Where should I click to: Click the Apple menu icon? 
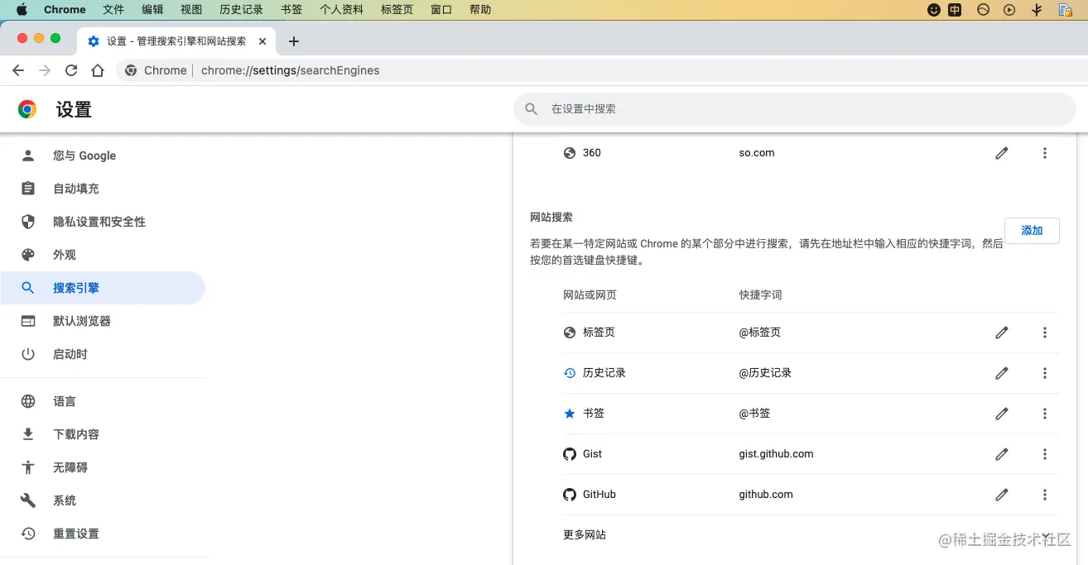tap(22, 10)
